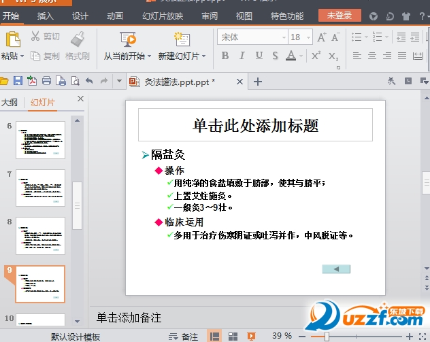Click zoom out minus button

pos(302,337)
